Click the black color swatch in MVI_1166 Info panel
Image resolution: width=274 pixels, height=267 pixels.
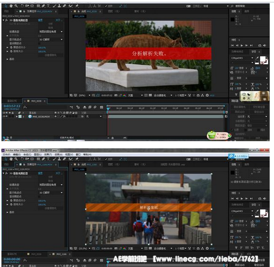tap(233, 173)
